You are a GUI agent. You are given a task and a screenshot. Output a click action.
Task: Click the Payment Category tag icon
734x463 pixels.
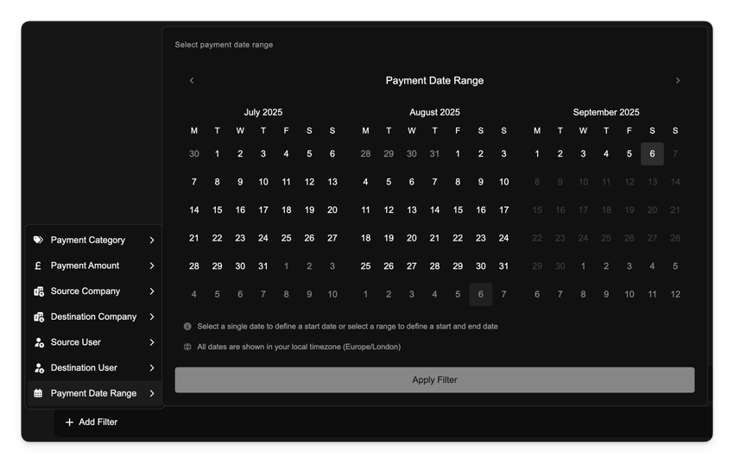click(38, 241)
